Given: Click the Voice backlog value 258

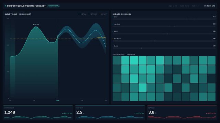Looking at the screenshot, I should coord(214,31).
